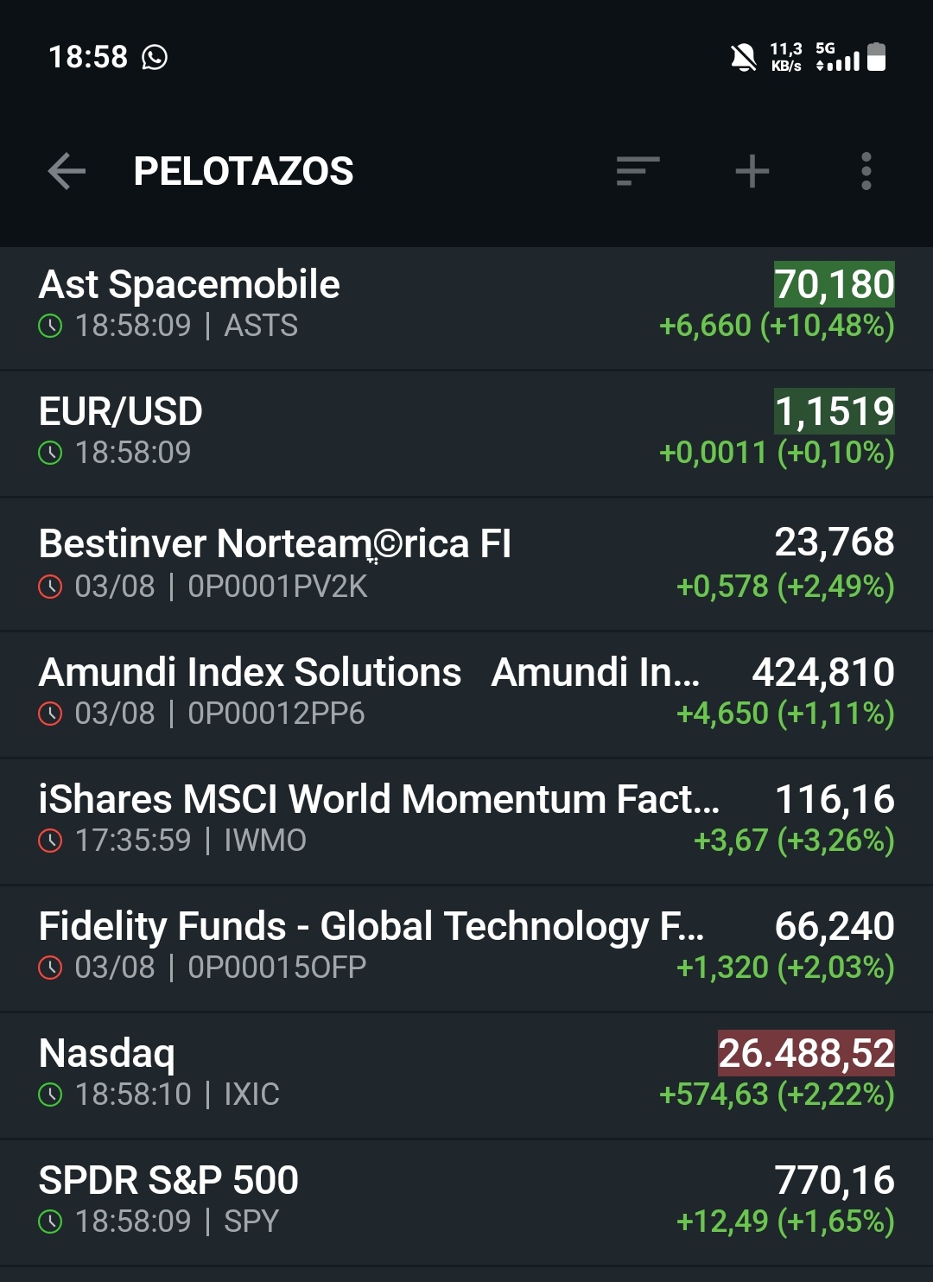
Task: Select Bestinver Norteamérica FI fund
Action: point(466,564)
